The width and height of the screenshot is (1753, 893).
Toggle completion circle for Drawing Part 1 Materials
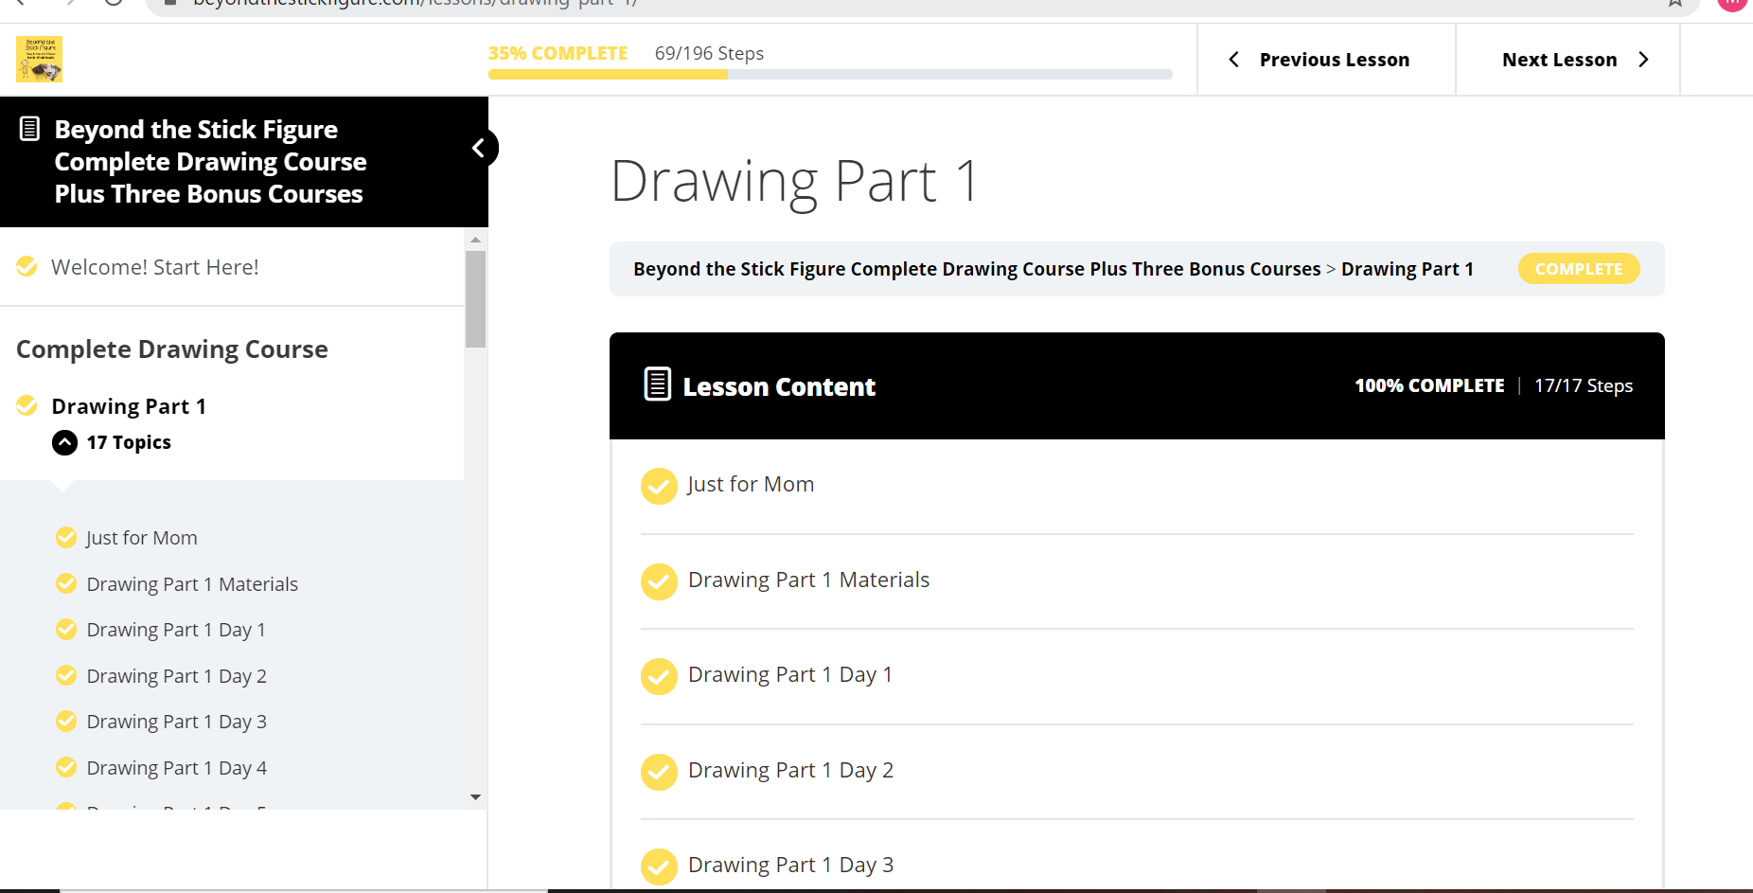point(659,581)
